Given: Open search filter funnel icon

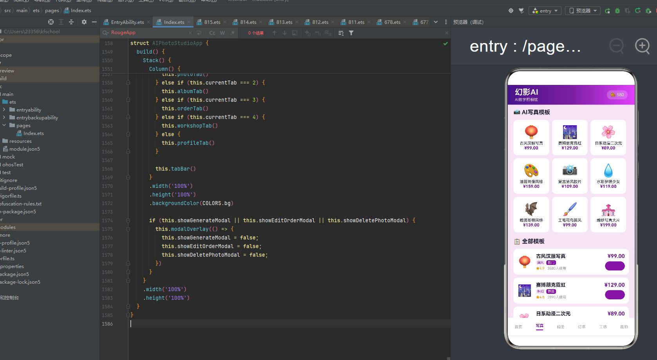Looking at the screenshot, I should 351,33.
